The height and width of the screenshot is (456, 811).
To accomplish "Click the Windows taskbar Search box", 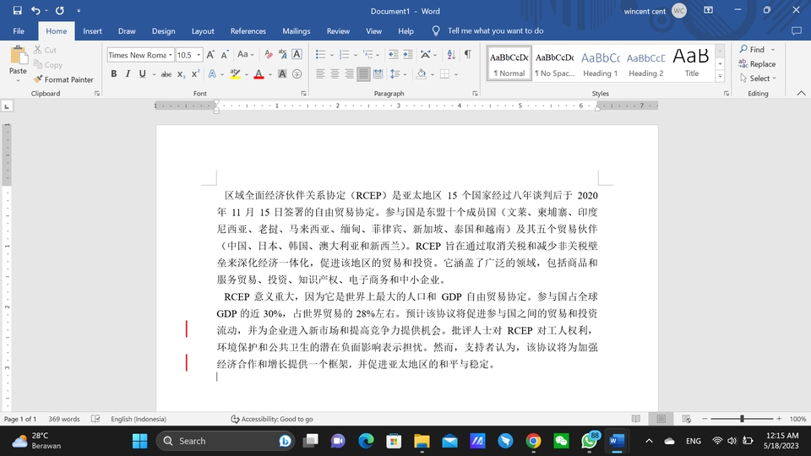I will pos(225,441).
